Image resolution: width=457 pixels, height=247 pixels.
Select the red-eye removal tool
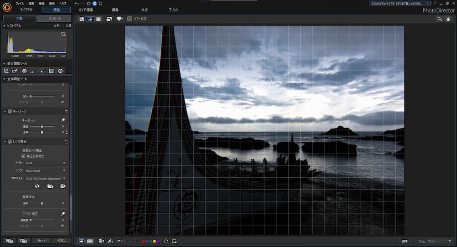[24, 71]
